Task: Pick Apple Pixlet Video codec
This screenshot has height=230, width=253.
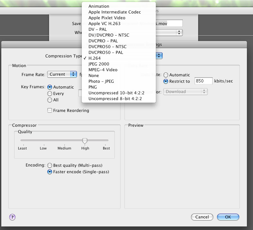Action: point(119,18)
